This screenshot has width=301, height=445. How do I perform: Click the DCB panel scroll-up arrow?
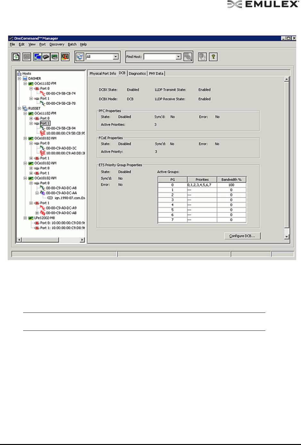click(x=287, y=79)
